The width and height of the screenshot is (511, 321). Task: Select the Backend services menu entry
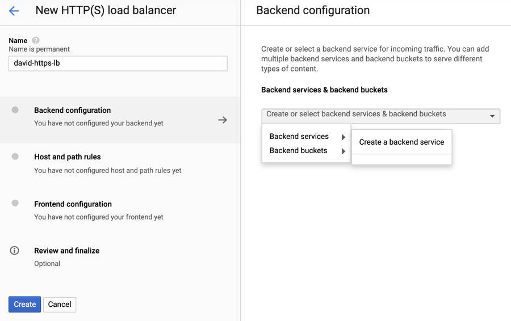coord(299,137)
